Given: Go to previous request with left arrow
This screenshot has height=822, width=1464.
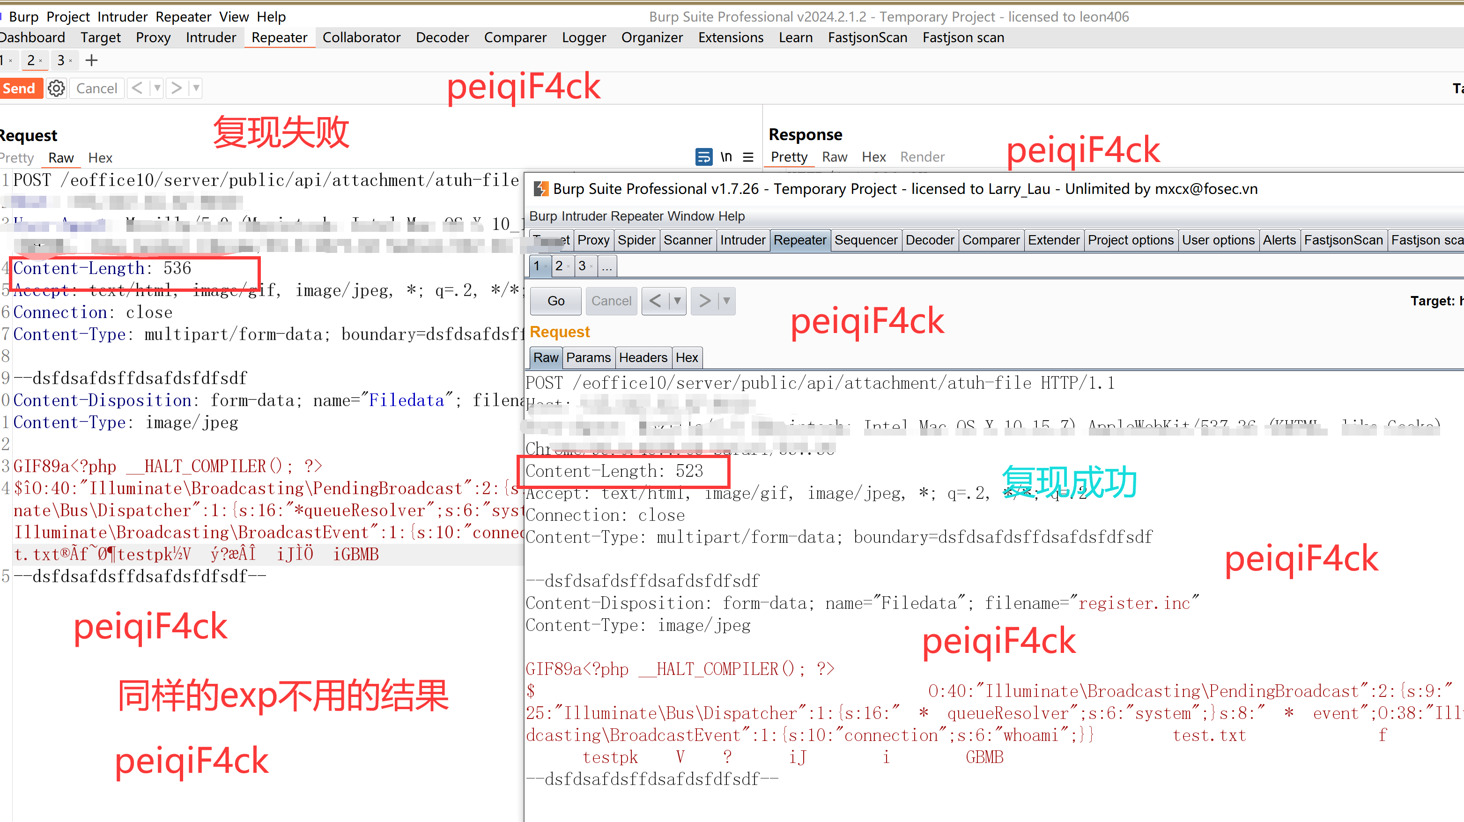Looking at the screenshot, I should coord(137,88).
